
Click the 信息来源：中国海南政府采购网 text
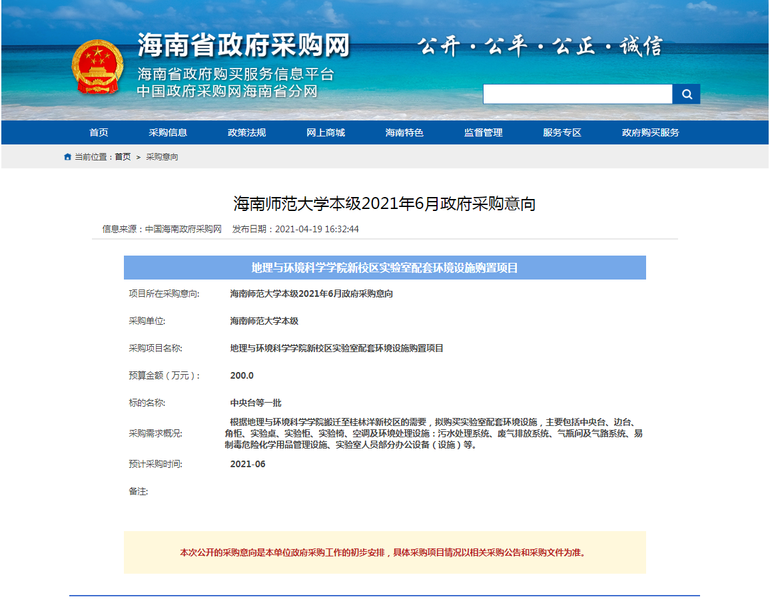point(162,229)
